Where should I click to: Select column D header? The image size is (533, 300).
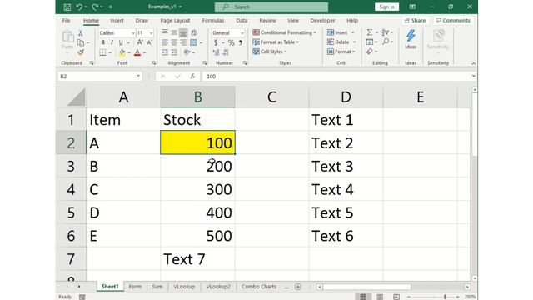pos(346,97)
